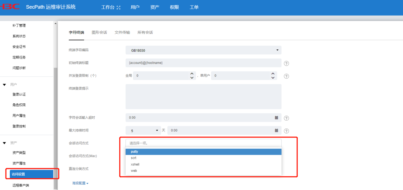
Task: Click the 字符会话输入超时 time field
Action: pyautogui.click(x=203, y=118)
